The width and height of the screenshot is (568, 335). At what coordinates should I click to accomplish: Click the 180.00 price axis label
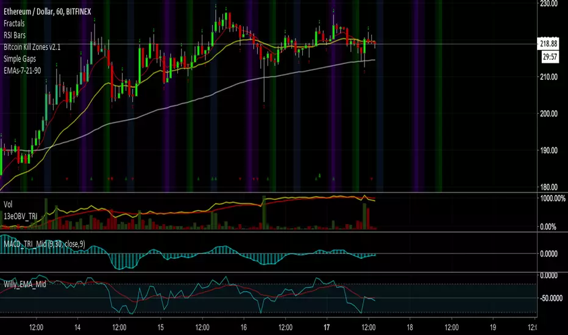(x=551, y=187)
